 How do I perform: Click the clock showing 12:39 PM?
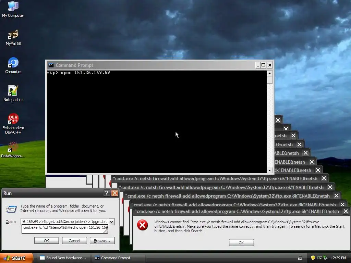click(x=338, y=258)
